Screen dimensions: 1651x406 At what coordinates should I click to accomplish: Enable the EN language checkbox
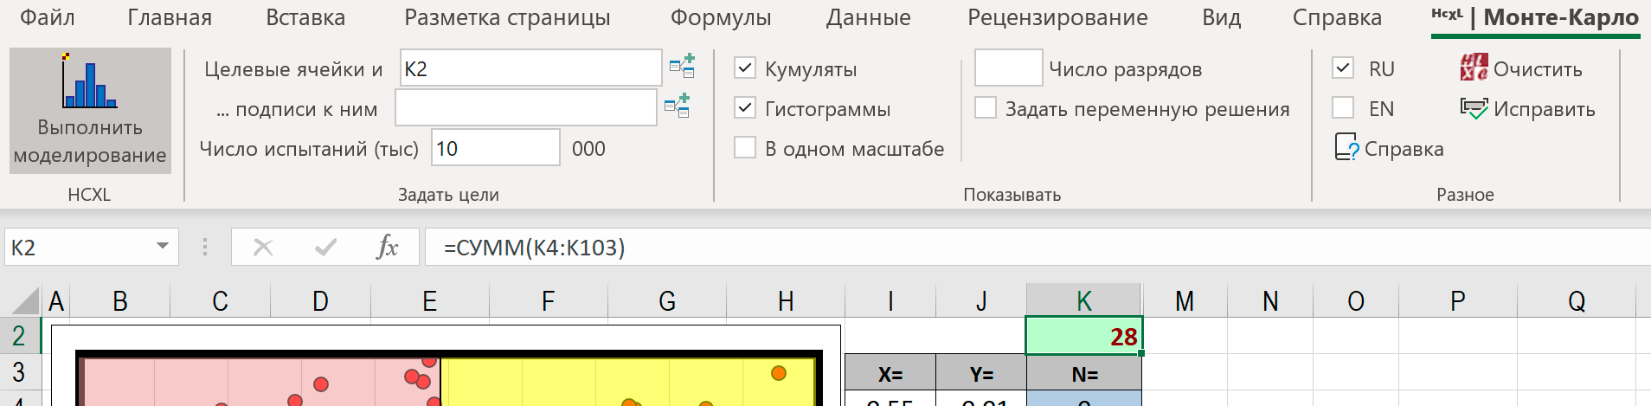pyautogui.click(x=1343, y=107)
